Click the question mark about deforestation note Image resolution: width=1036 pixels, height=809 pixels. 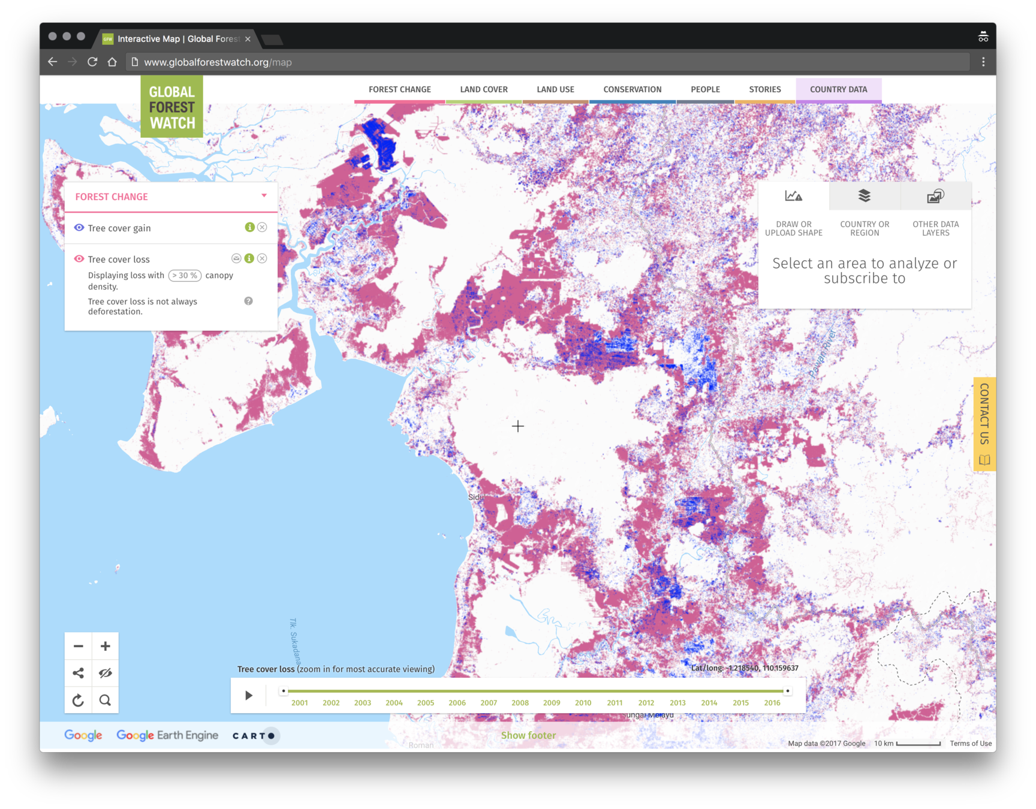click(x=248, y=301)
